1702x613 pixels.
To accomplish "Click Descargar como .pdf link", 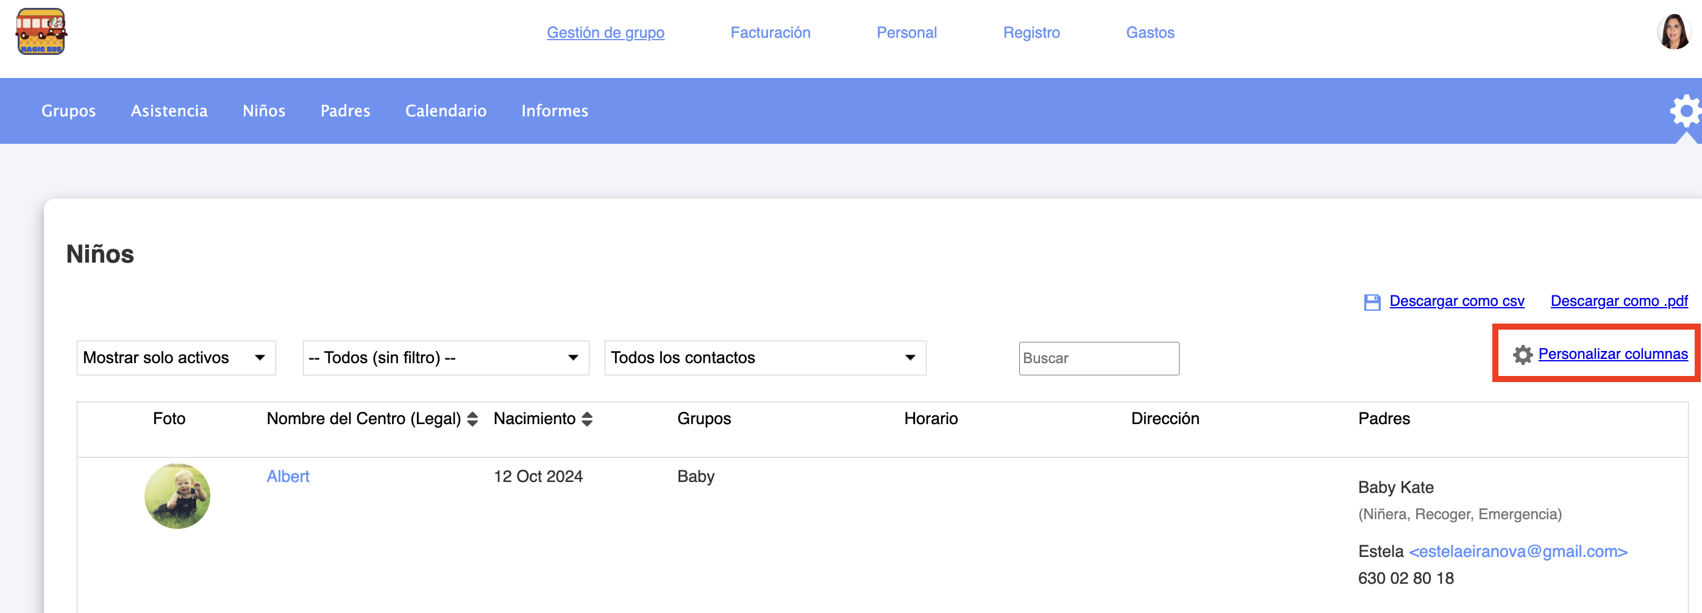I will tap(1618, 301).
